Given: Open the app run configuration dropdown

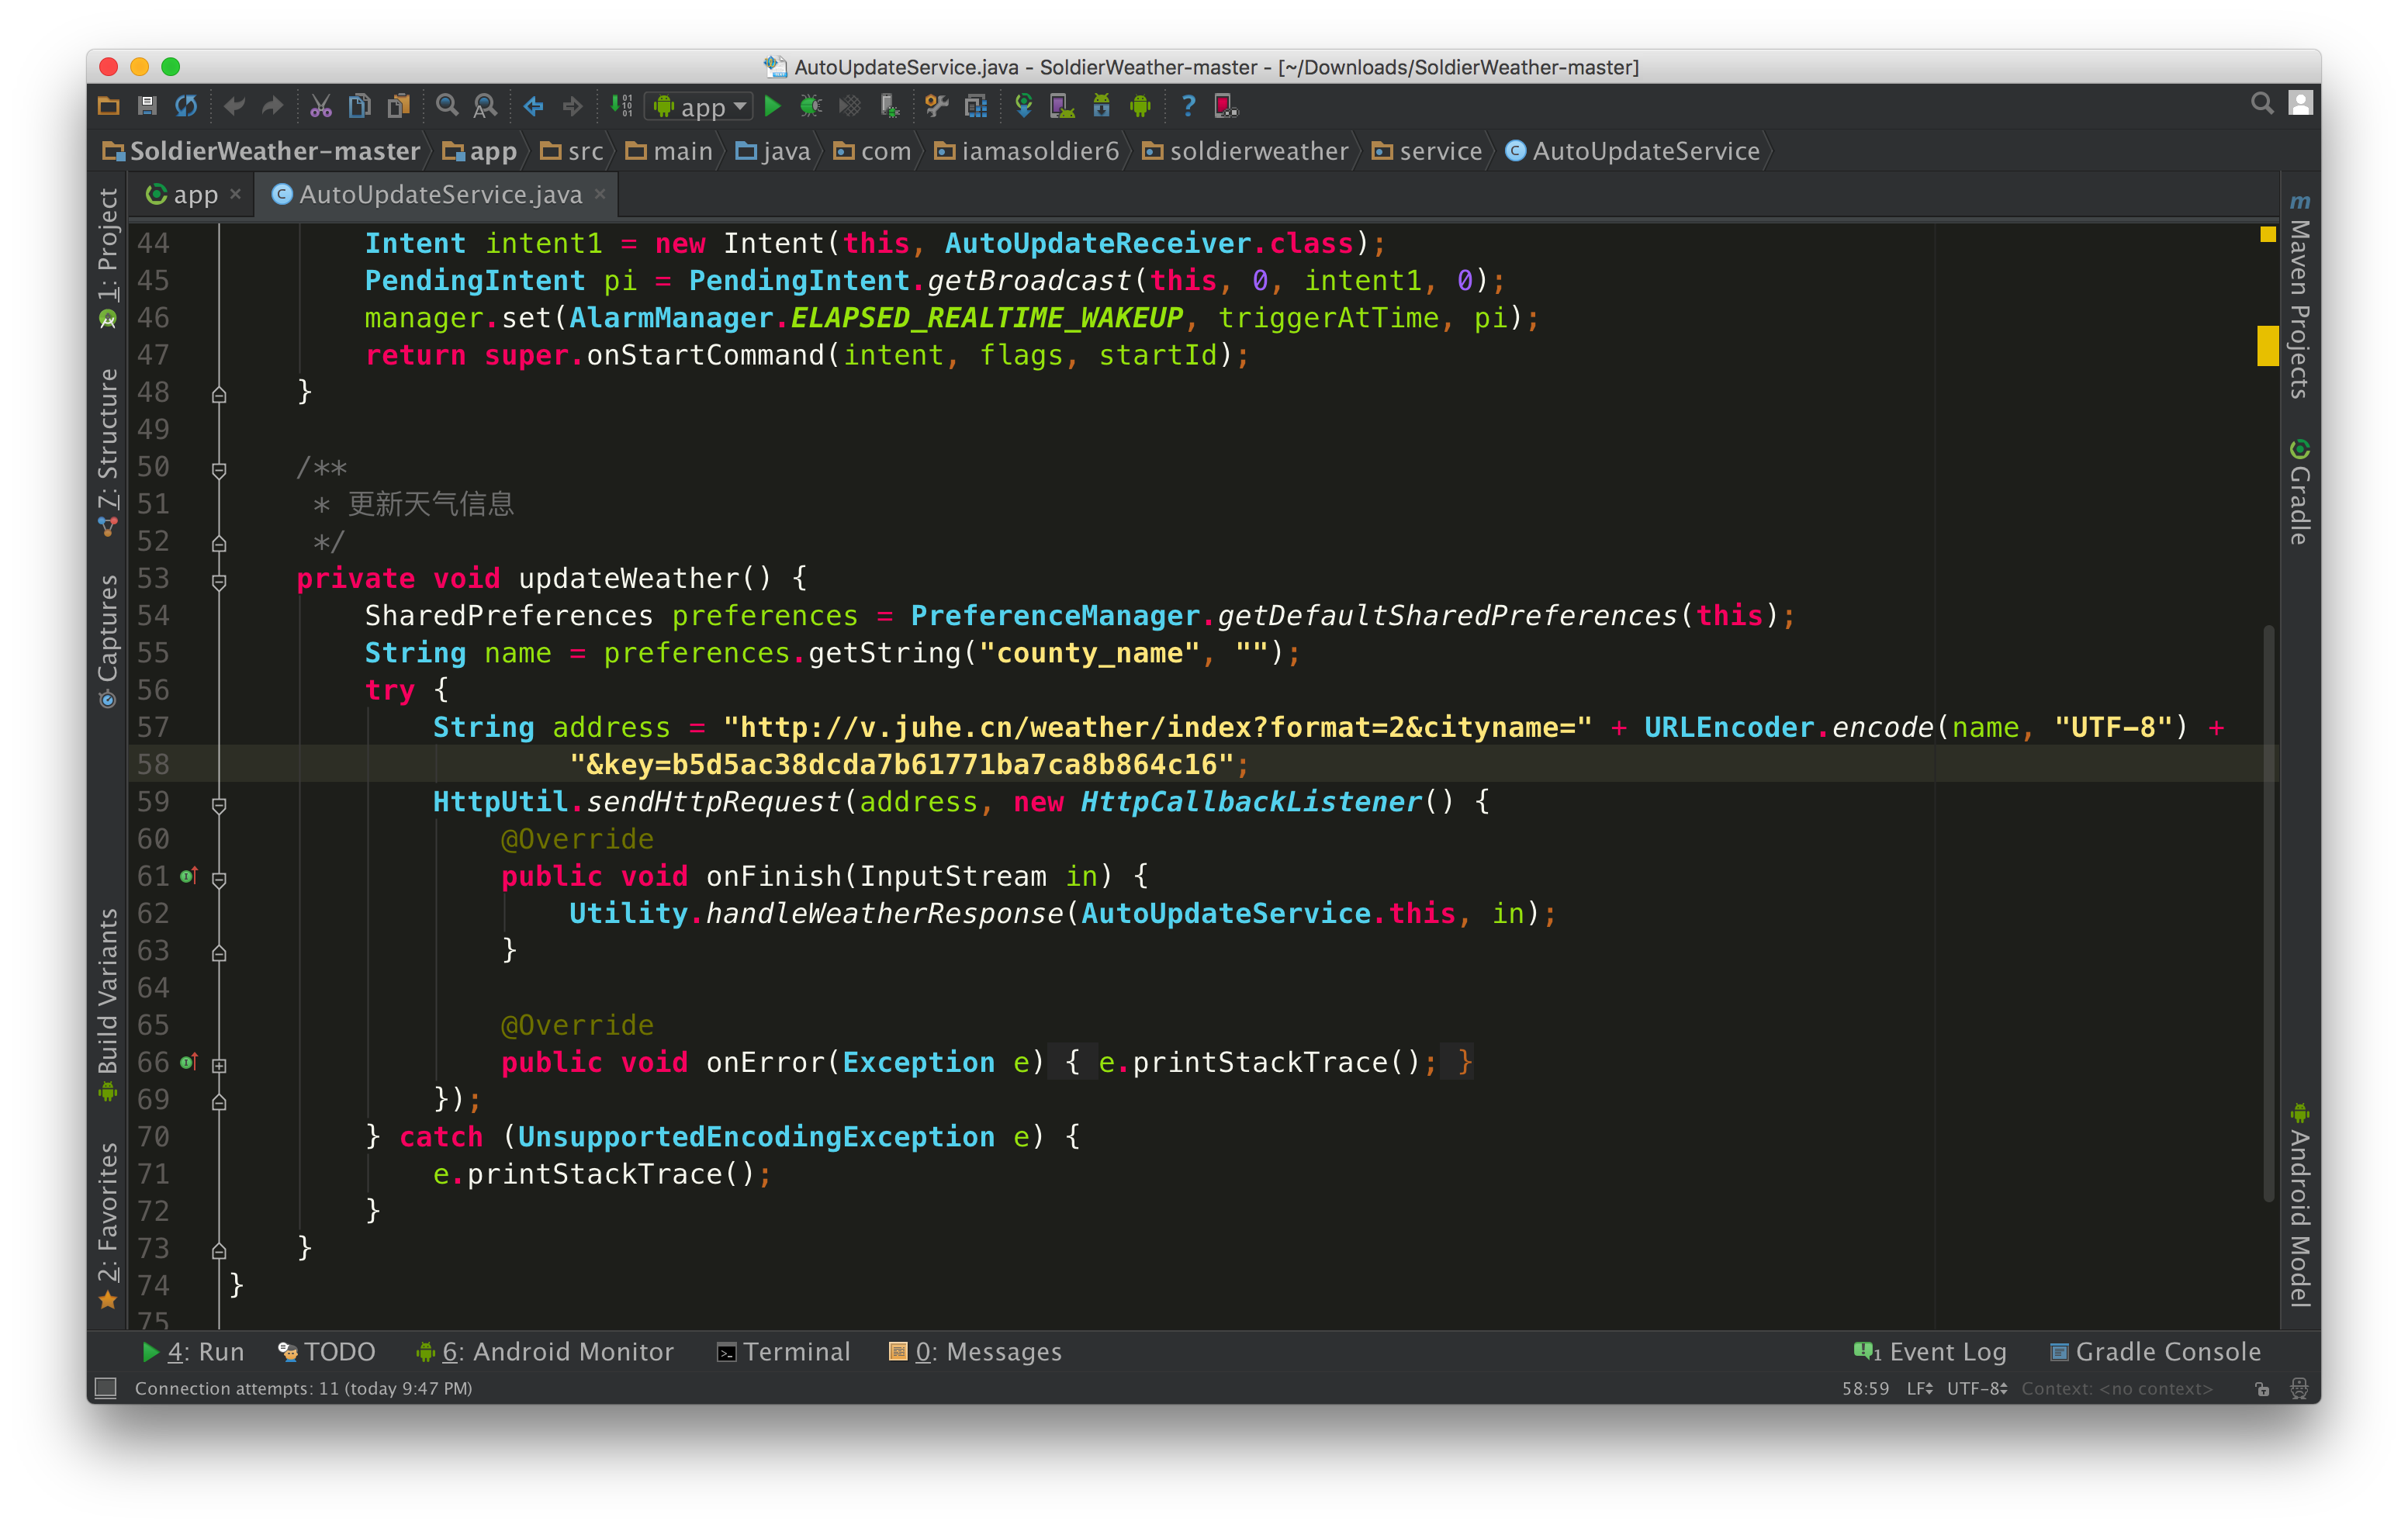Looking at the screenshot, I should [x=699, y=106].
